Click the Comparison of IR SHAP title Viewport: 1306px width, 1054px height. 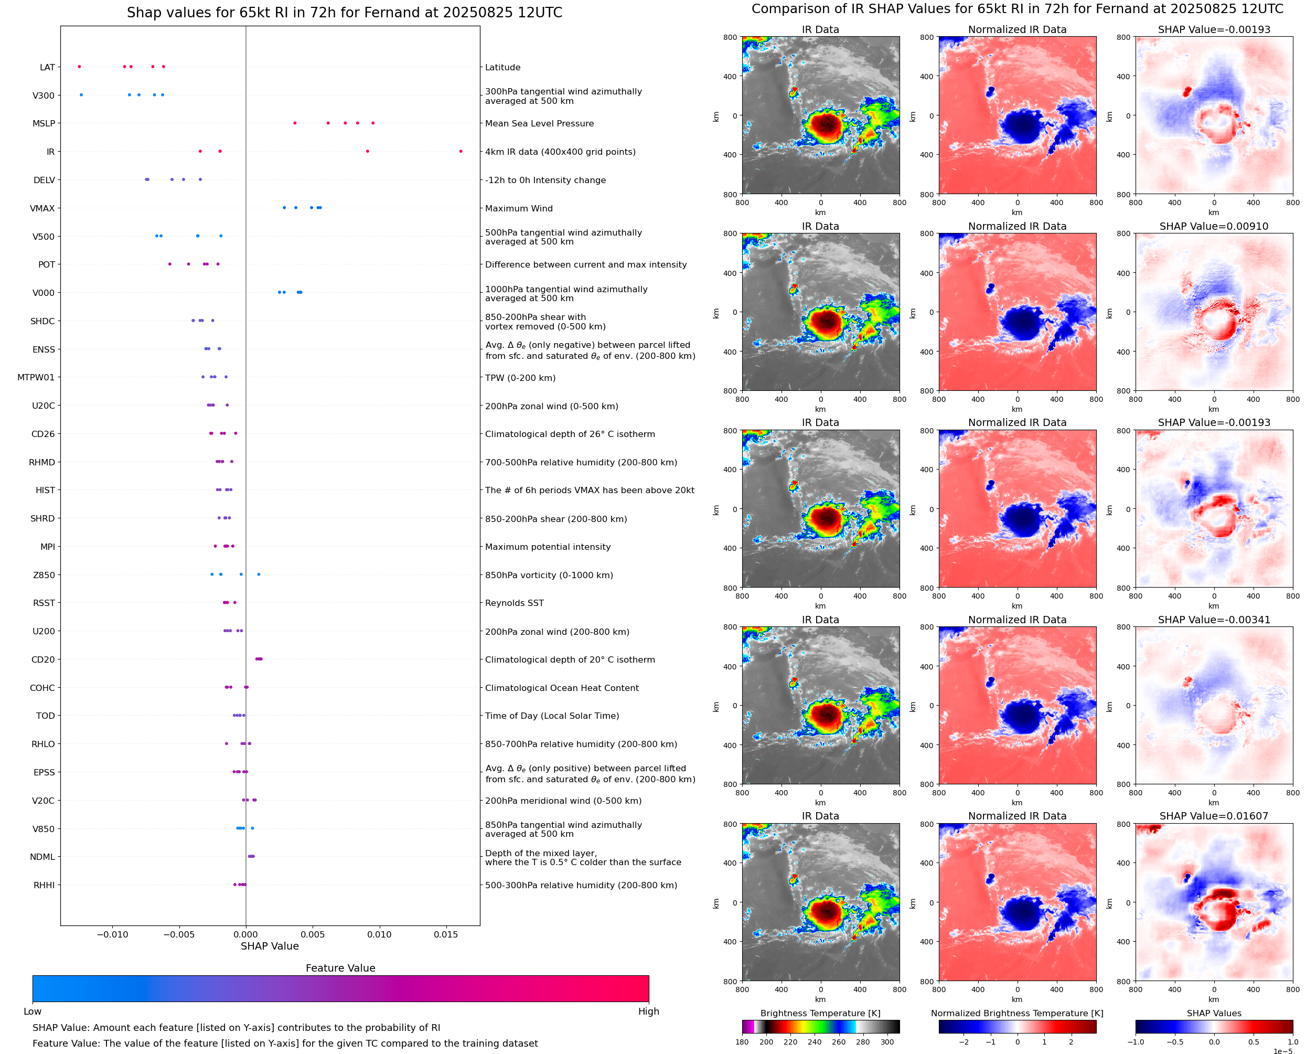pos(1017,9)
